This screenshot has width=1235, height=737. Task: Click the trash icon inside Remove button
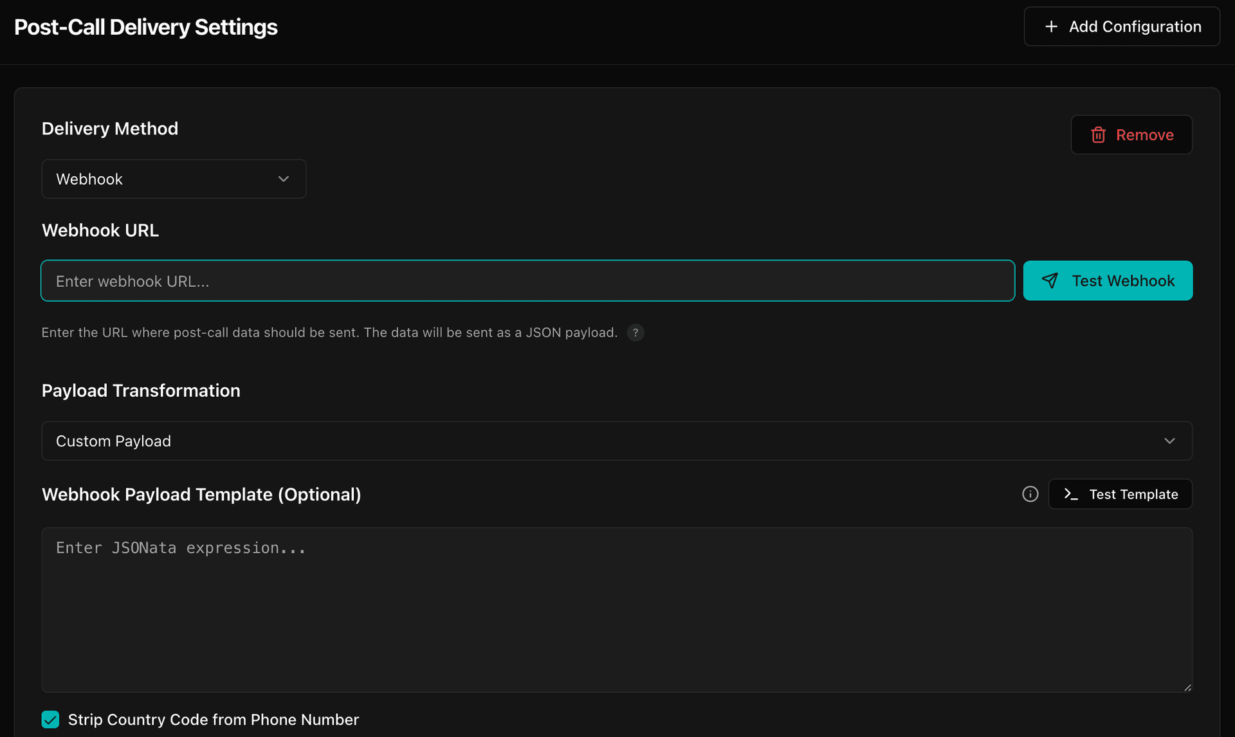[1099, 134]
